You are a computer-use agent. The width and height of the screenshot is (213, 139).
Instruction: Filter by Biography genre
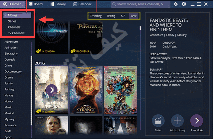11,54
